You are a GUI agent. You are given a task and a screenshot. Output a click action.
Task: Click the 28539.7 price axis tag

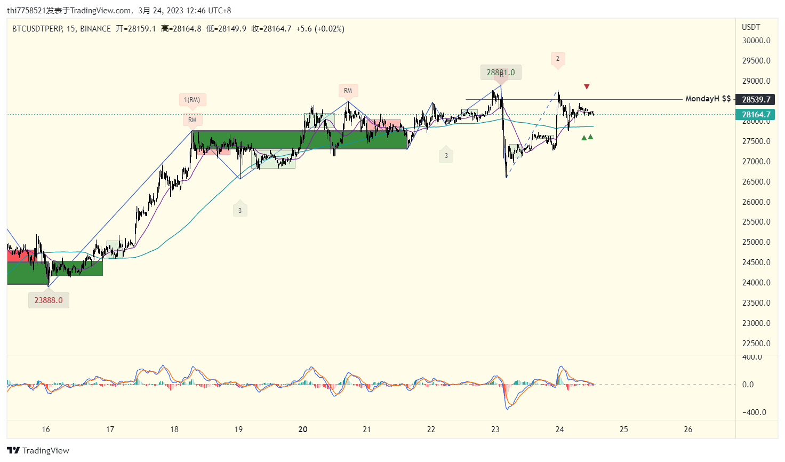click(x=756, y=100)
